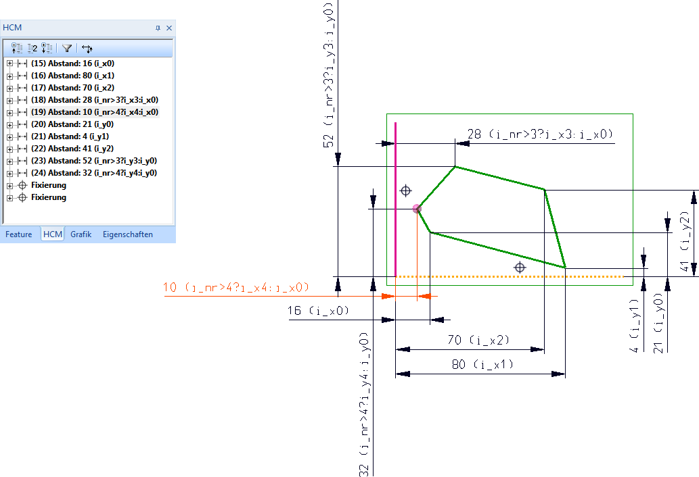Click the dimension arrows toolbar icon

coord(87,49)
